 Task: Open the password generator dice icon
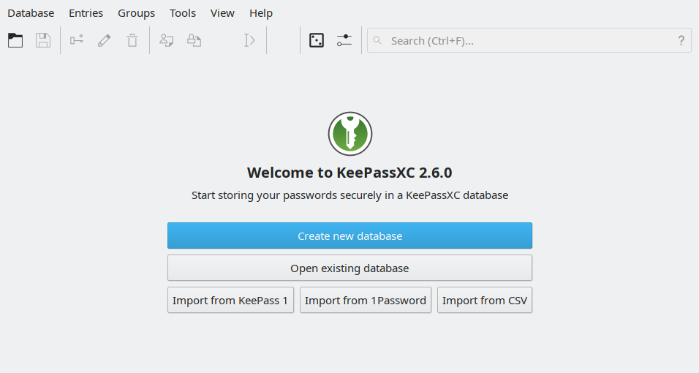click(317, 40)
